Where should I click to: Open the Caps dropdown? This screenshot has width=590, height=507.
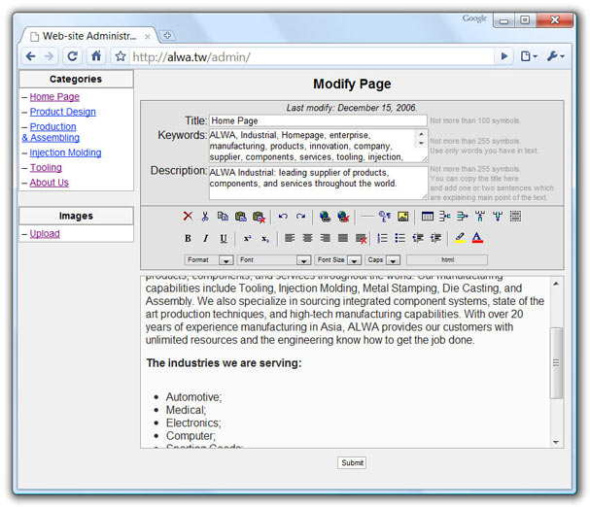382,260
